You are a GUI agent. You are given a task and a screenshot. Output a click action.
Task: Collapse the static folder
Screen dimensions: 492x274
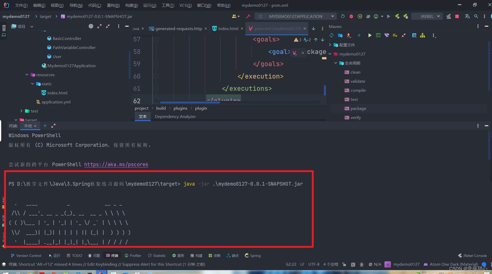coord(32,84)
